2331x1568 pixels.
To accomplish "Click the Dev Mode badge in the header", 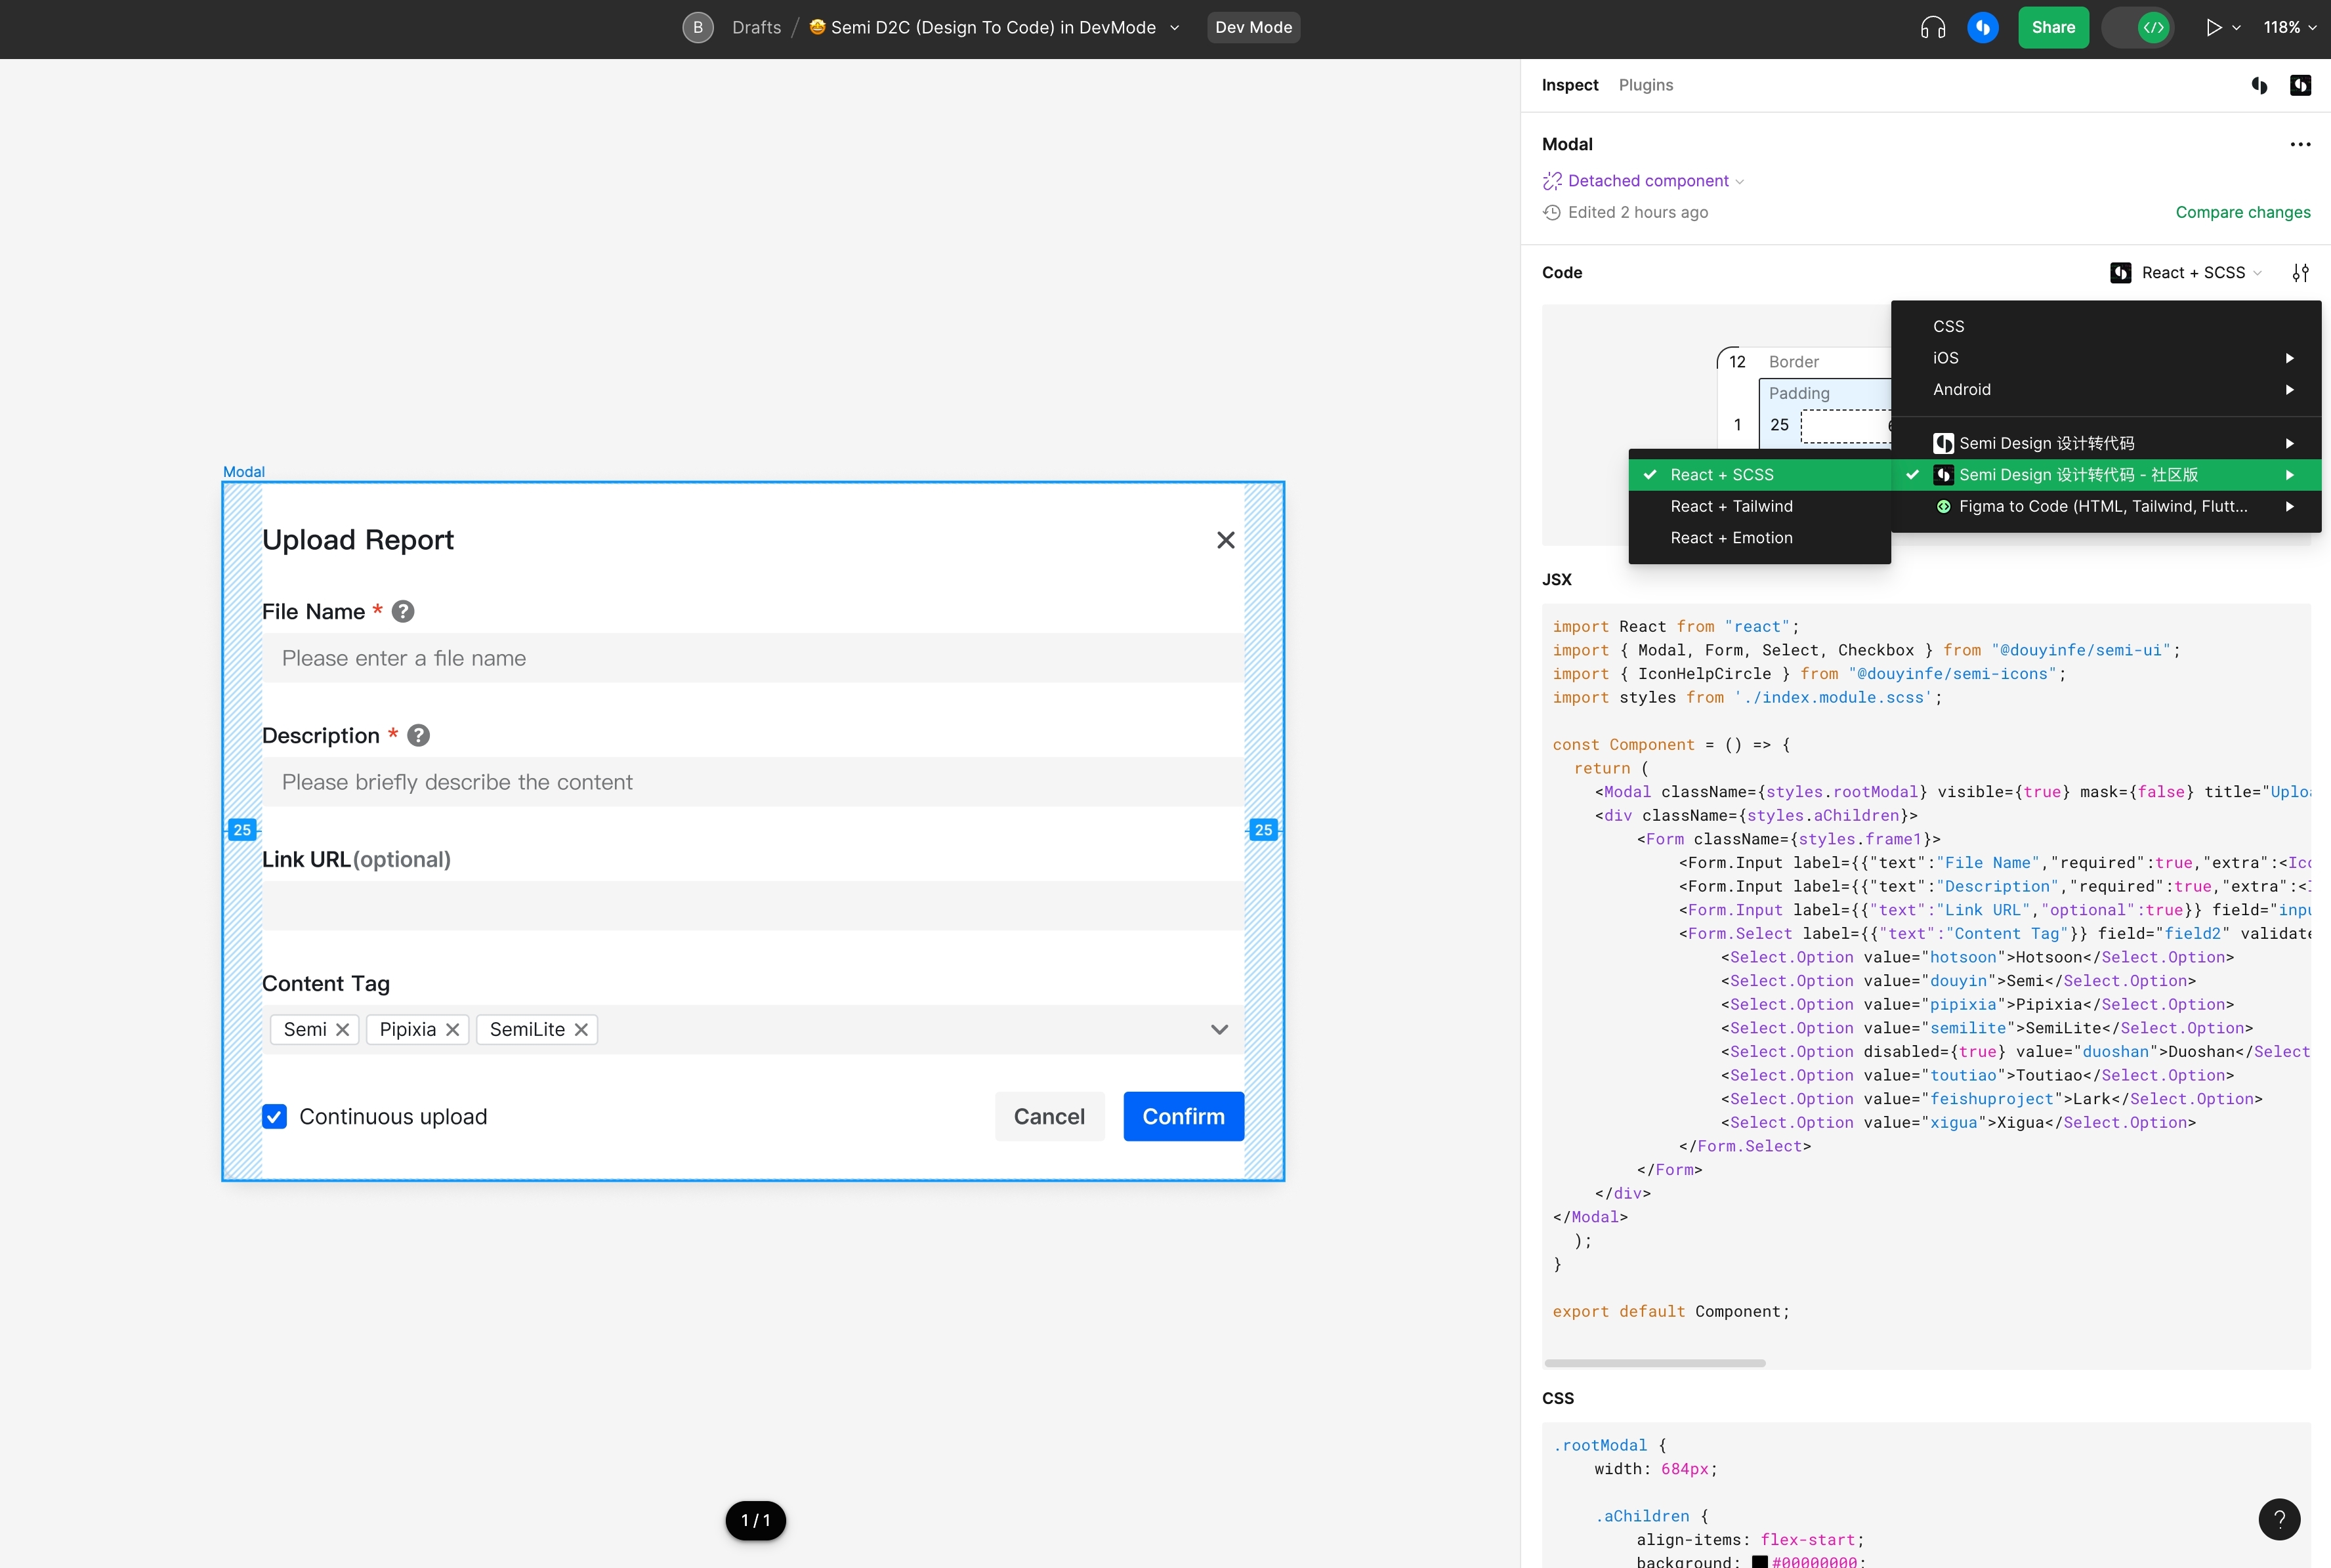I will click(1253, 27).
